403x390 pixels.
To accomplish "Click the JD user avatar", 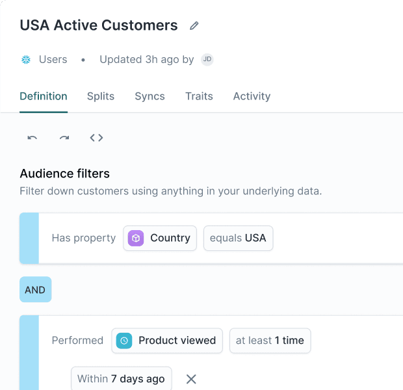I will (207, 59).
